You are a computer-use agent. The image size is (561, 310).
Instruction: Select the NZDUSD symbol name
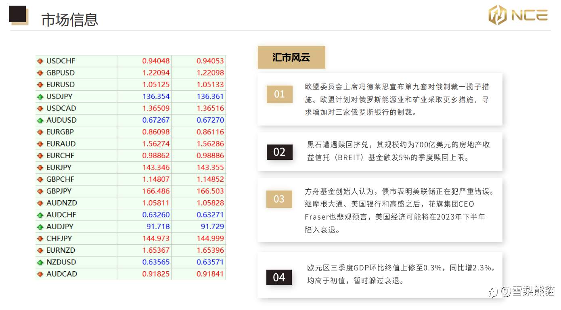61,262
